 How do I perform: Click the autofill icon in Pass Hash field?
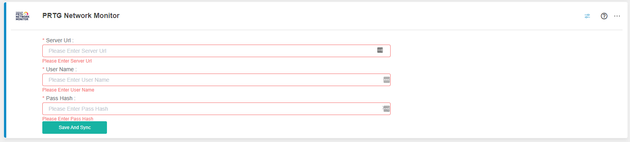point(387,109)
